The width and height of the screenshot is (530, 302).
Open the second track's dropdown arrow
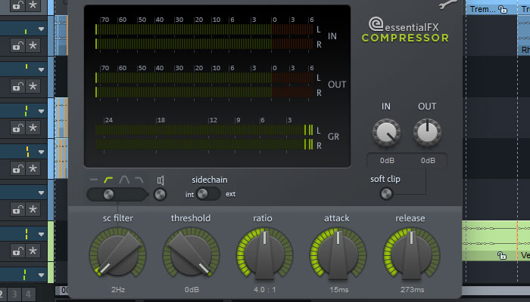click(42, 69)
